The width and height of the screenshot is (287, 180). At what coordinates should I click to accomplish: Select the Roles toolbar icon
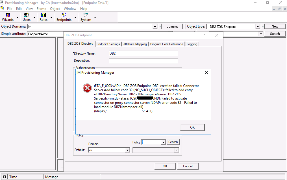coord(44,17)
